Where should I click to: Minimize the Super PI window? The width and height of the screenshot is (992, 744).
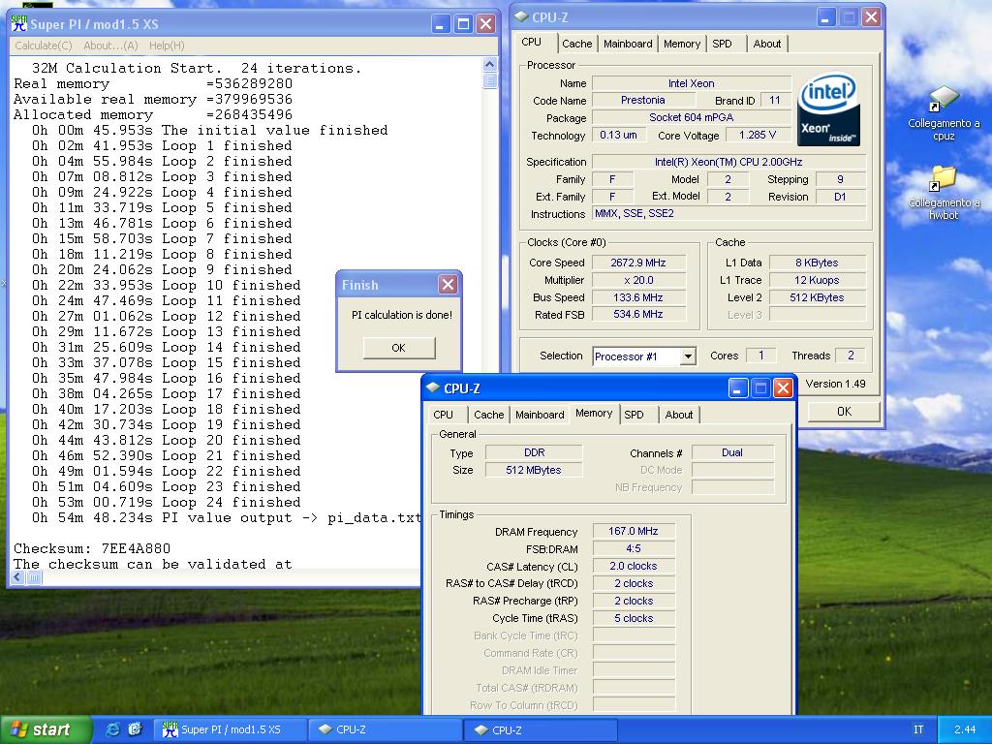(x=441, y=24)
